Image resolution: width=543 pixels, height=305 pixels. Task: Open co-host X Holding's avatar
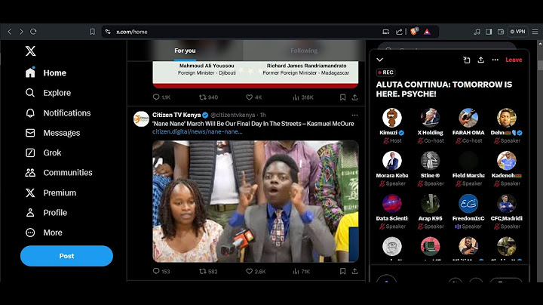click(x=430, y=118)
